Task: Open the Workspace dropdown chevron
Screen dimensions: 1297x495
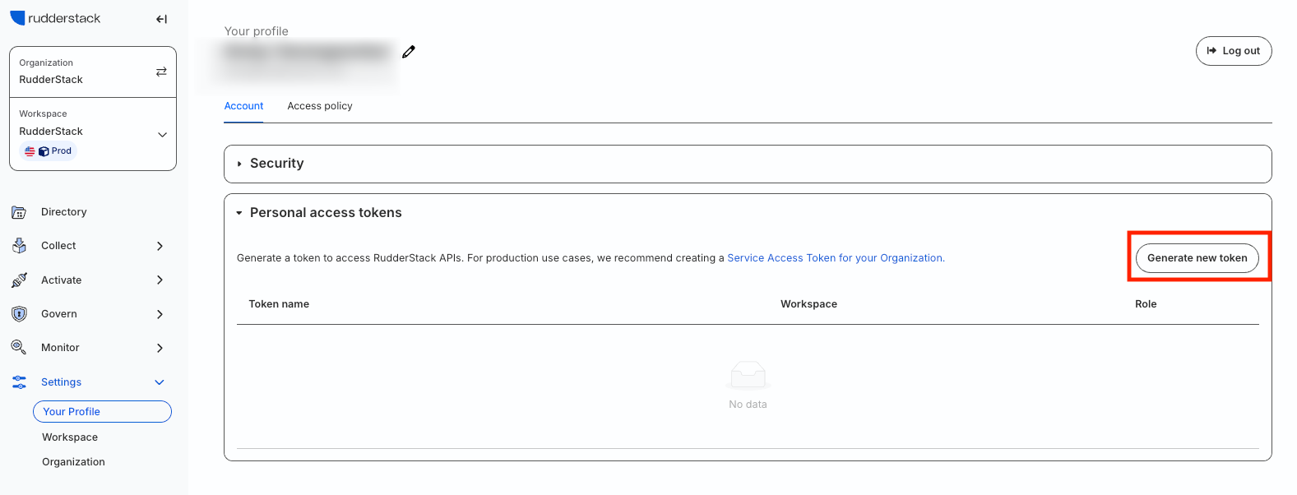Action: click(x=162, y=135)
